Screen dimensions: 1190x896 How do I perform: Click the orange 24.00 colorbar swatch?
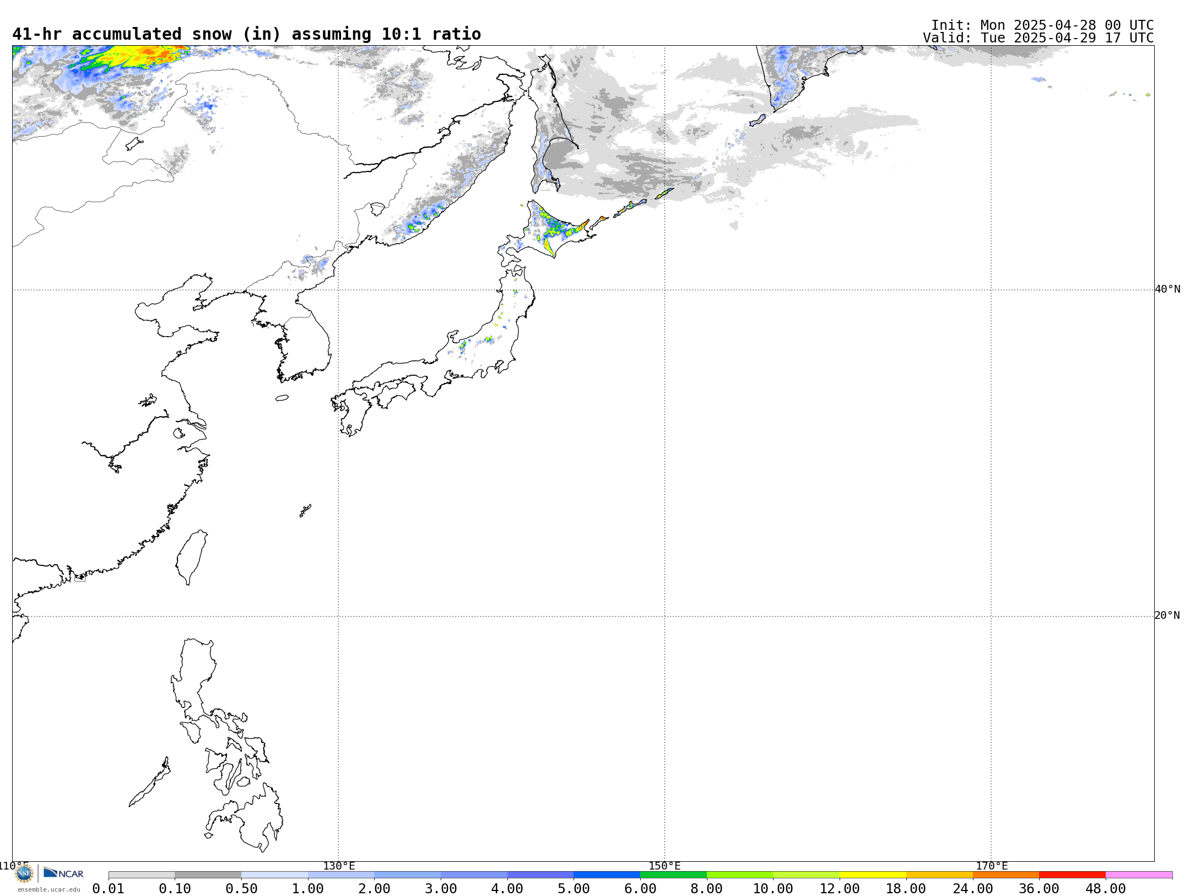[1006, 875]
